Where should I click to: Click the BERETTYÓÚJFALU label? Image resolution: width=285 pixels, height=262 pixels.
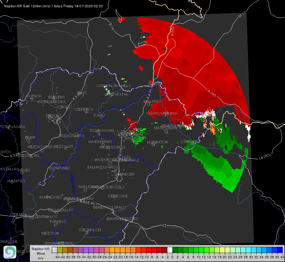tap(109, 207)
